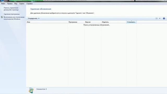Open the Правка menu
The height and width of the screenshot is (94, 167).
coord(10,4)
